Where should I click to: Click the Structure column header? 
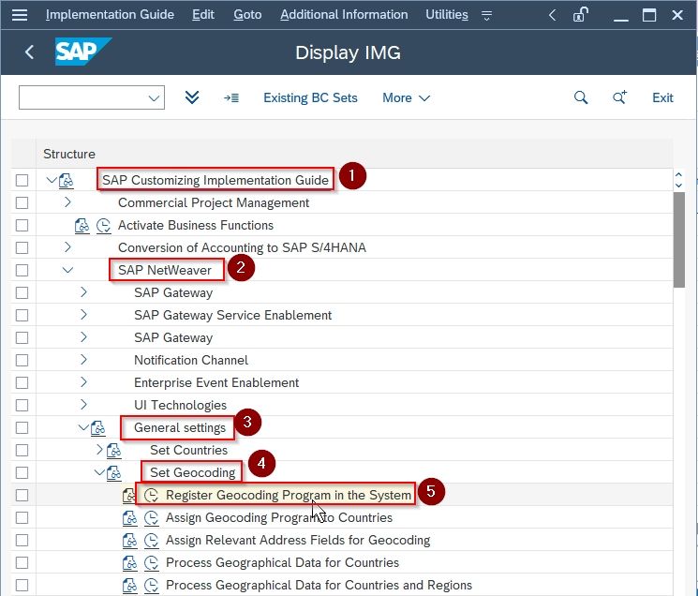69,154
